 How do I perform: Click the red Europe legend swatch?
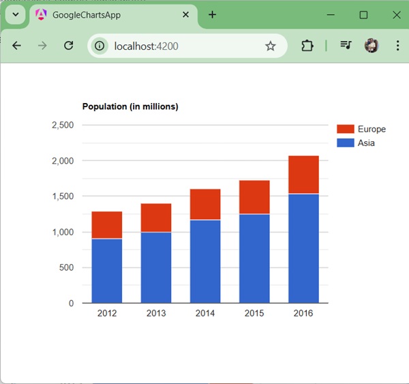point(345,129)
